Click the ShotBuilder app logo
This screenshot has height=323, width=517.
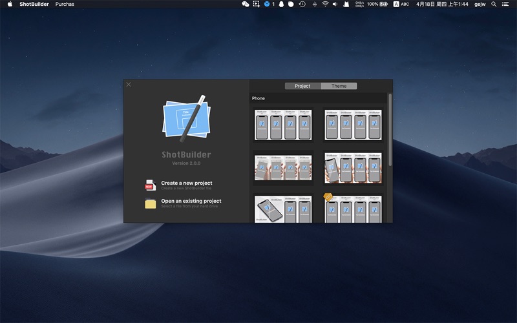186,120
